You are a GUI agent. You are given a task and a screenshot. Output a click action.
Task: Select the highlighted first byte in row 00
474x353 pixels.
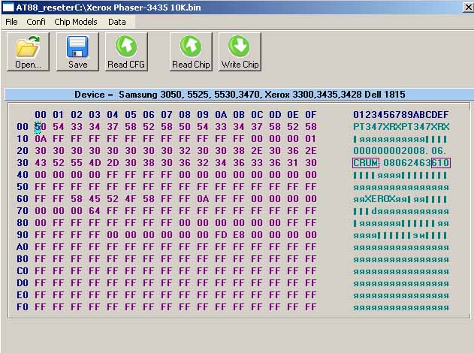[x=41, y=127]
